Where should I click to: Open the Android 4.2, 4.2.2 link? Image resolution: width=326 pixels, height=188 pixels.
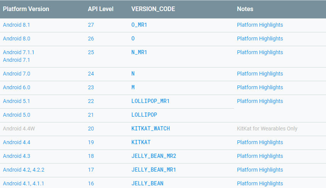pyautogui.click(x=24, y=170)
